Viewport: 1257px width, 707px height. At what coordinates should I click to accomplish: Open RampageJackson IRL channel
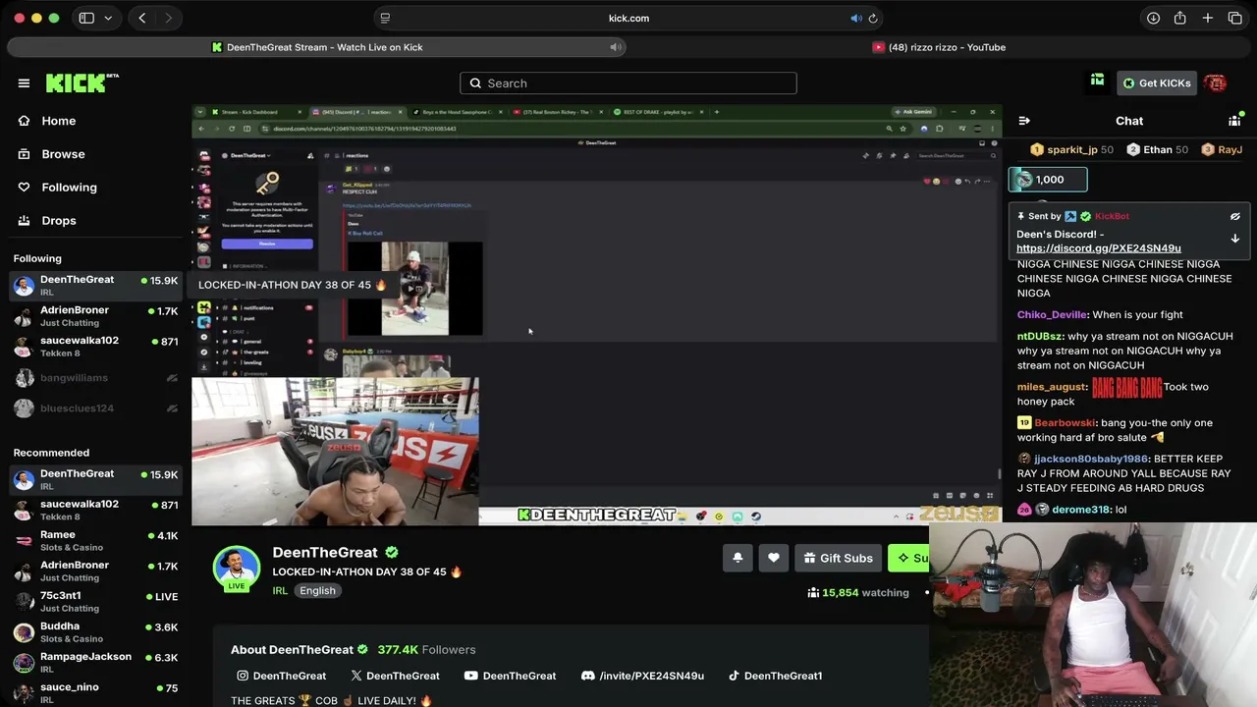click(x=95, y=663)
